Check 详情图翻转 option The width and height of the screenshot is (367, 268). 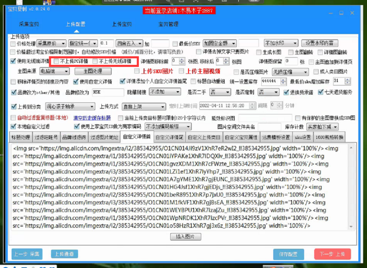[x=320, y=52]
